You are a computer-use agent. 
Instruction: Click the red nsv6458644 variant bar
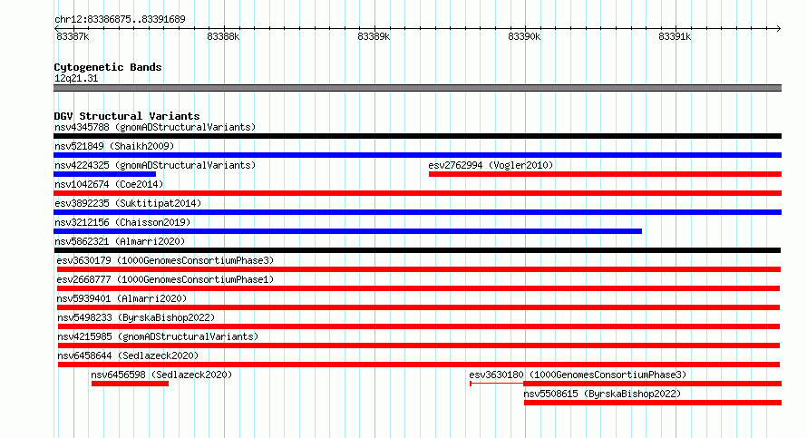tap(419, 365)
